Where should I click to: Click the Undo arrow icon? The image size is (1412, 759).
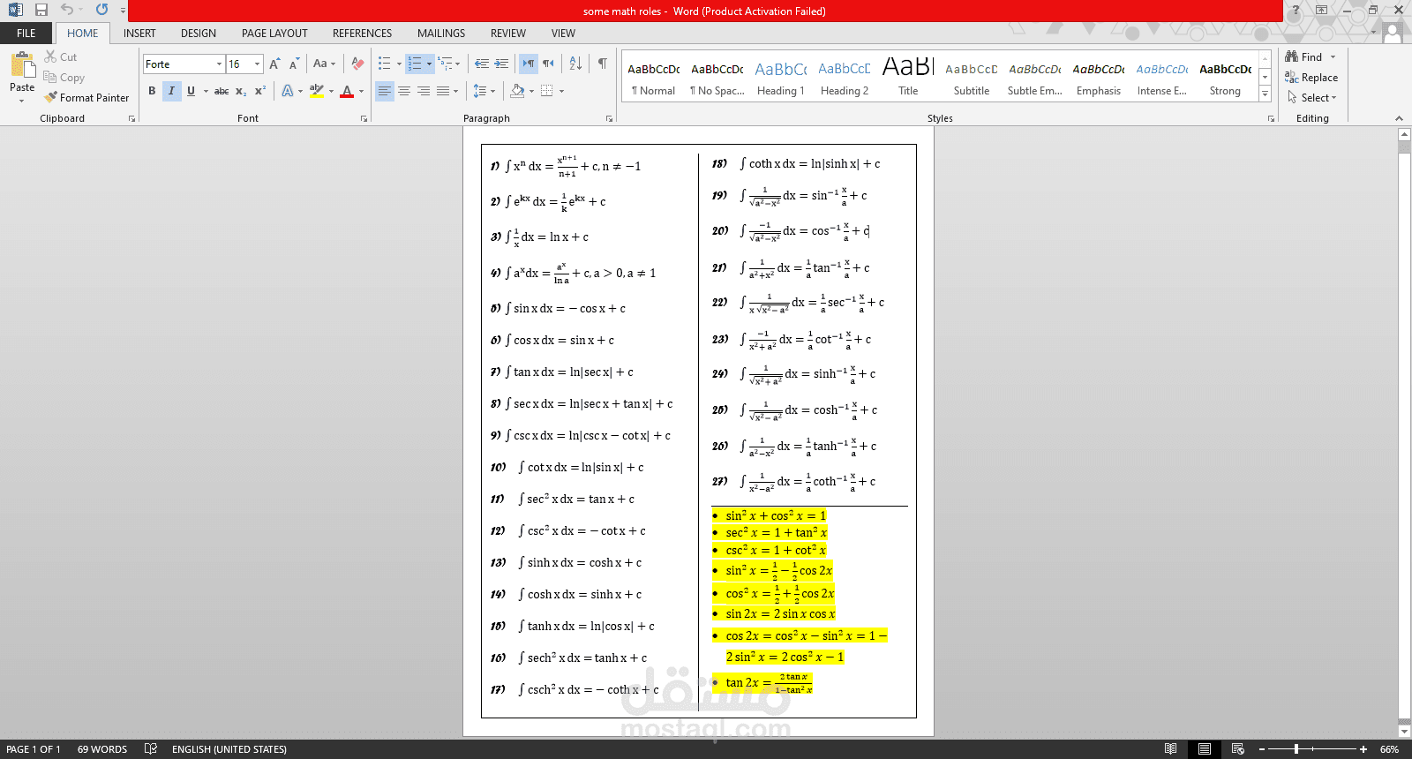click(x=67, y=10)
